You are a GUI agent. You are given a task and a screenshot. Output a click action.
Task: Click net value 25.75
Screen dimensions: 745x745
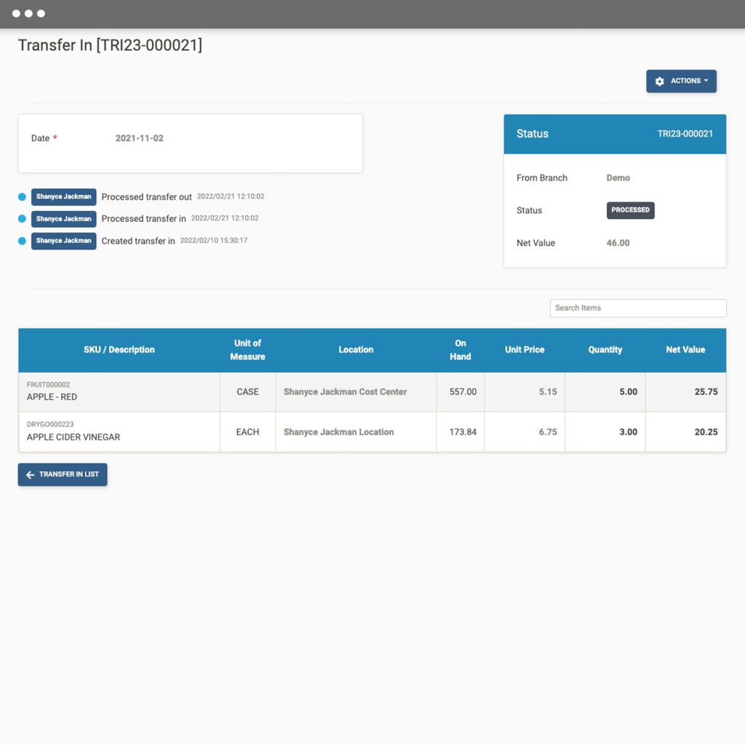click(x=706, y=392)
